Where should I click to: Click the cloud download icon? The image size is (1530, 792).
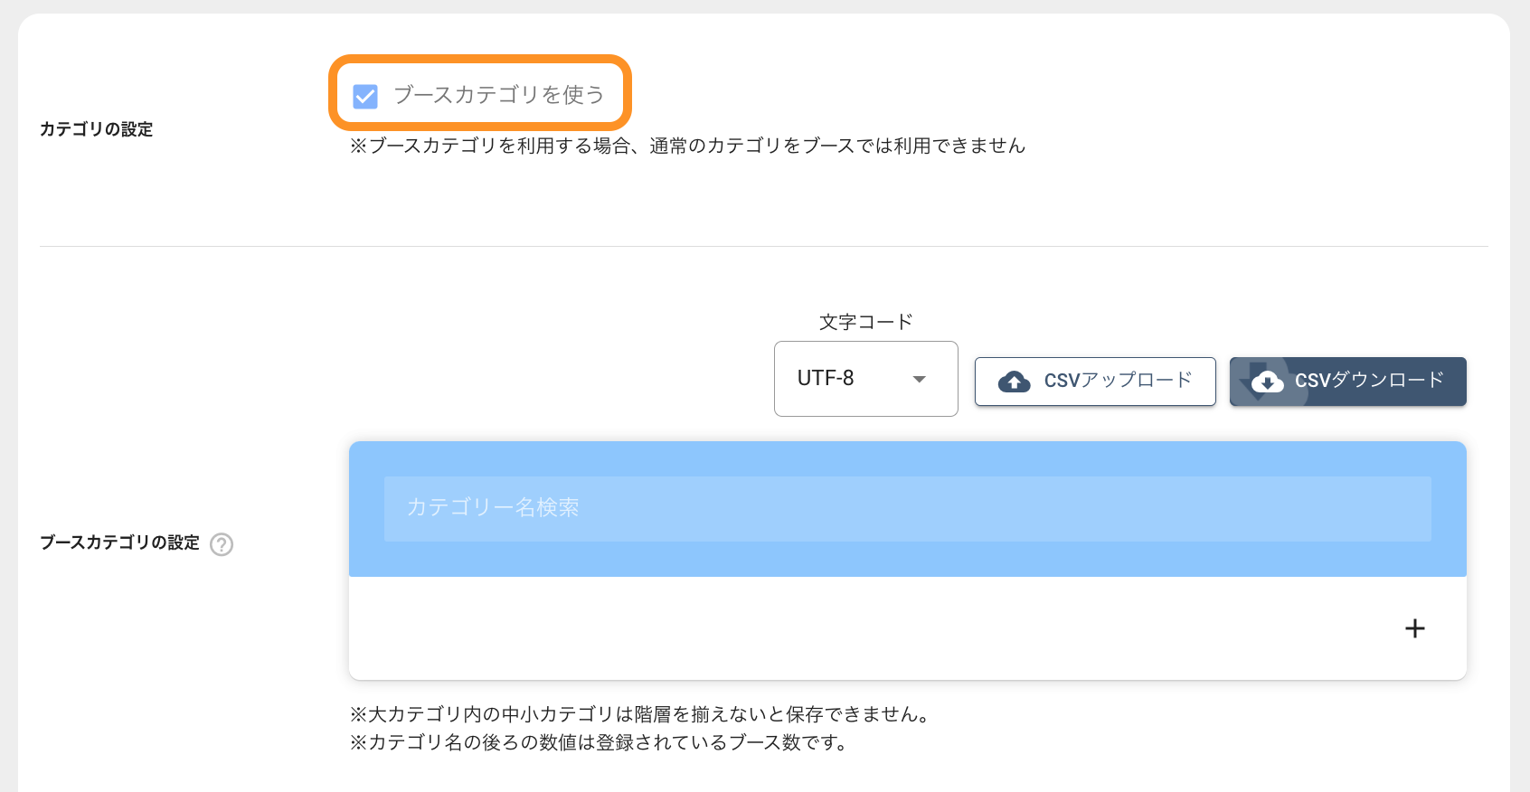(1267, 382)
